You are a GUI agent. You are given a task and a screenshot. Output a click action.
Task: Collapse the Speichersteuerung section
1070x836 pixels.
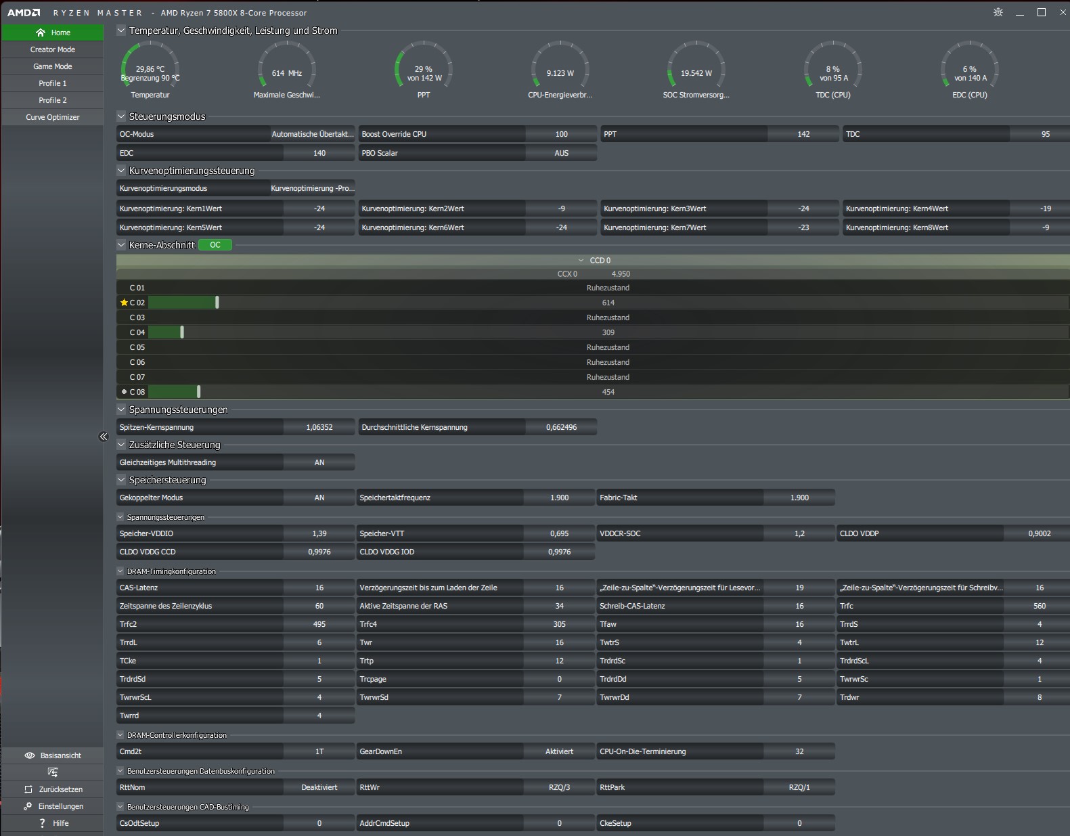[121, 480]
